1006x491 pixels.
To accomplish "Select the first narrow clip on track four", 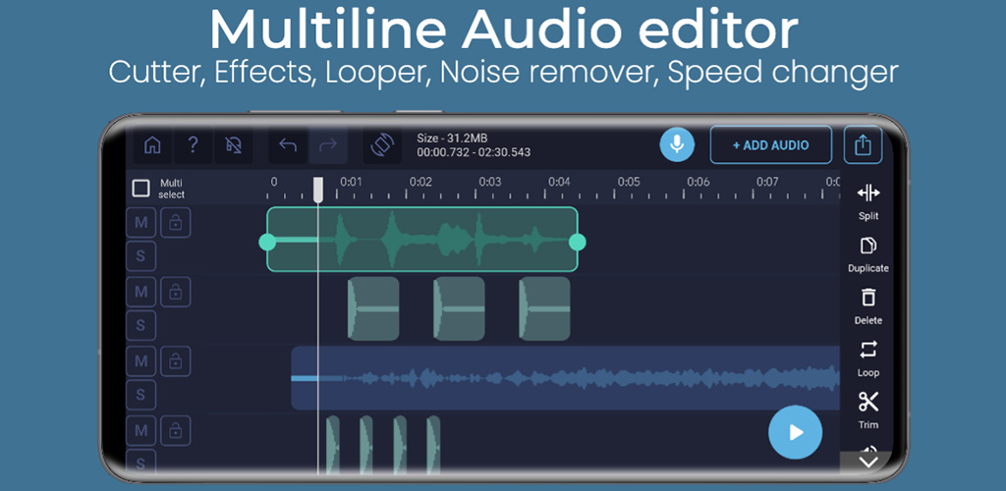I will pos(333,445).
